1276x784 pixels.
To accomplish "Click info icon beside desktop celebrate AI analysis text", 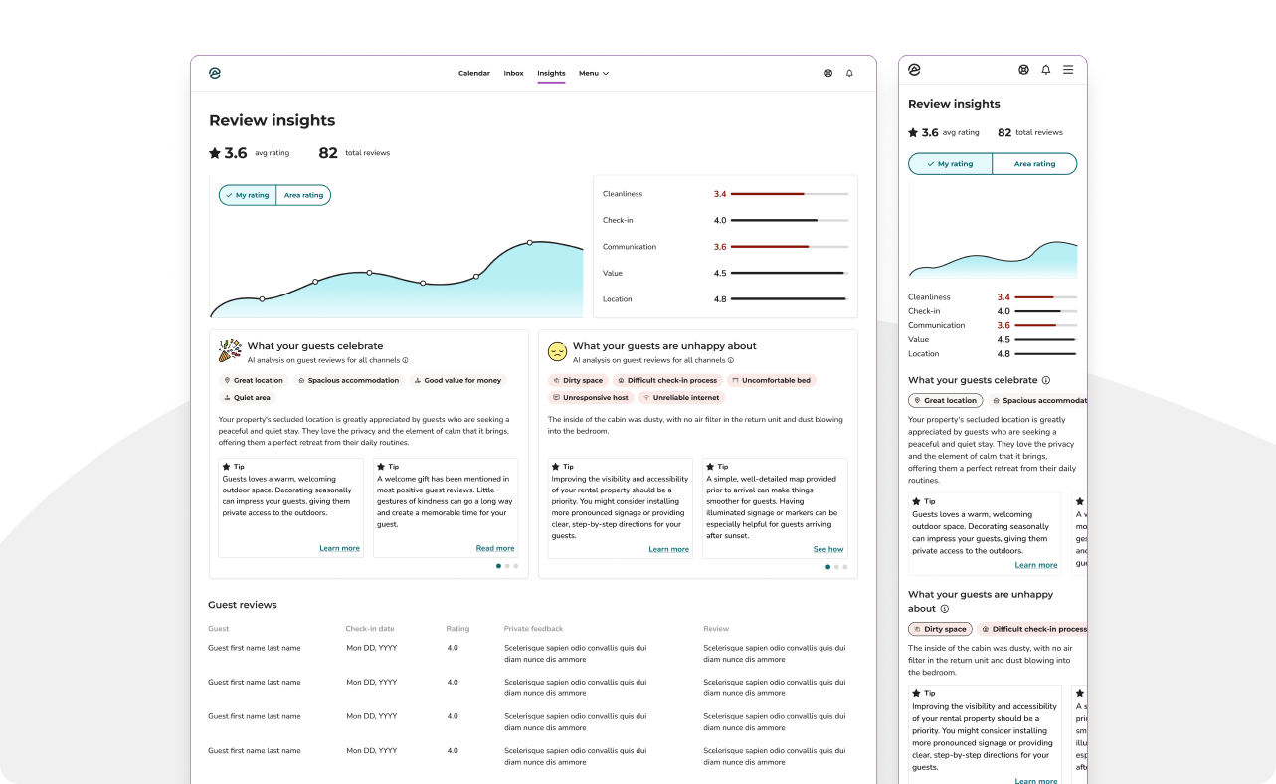I will click(406, 360).
